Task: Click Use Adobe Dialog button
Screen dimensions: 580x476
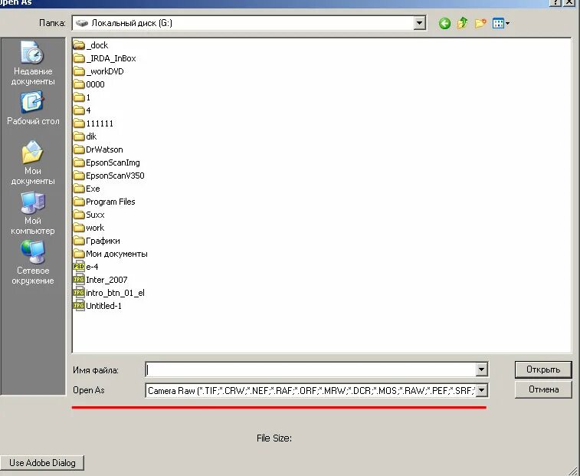Action: pos(42,463)
